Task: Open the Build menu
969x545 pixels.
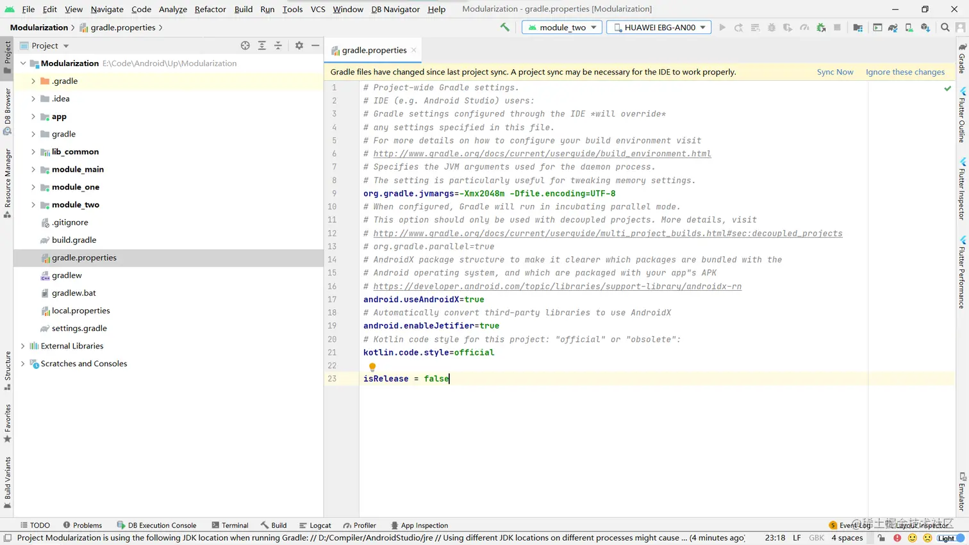Action: 244,9
